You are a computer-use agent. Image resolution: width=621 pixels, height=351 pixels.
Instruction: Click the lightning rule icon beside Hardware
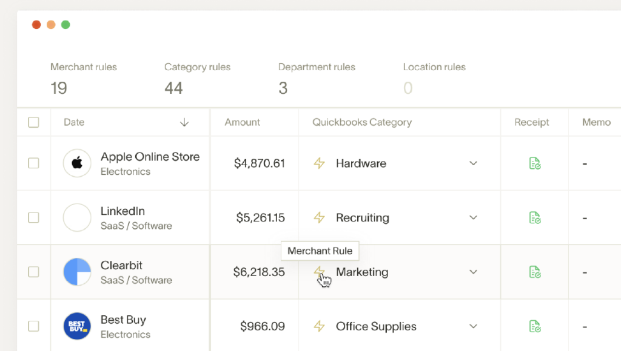(x=319, y=163)
